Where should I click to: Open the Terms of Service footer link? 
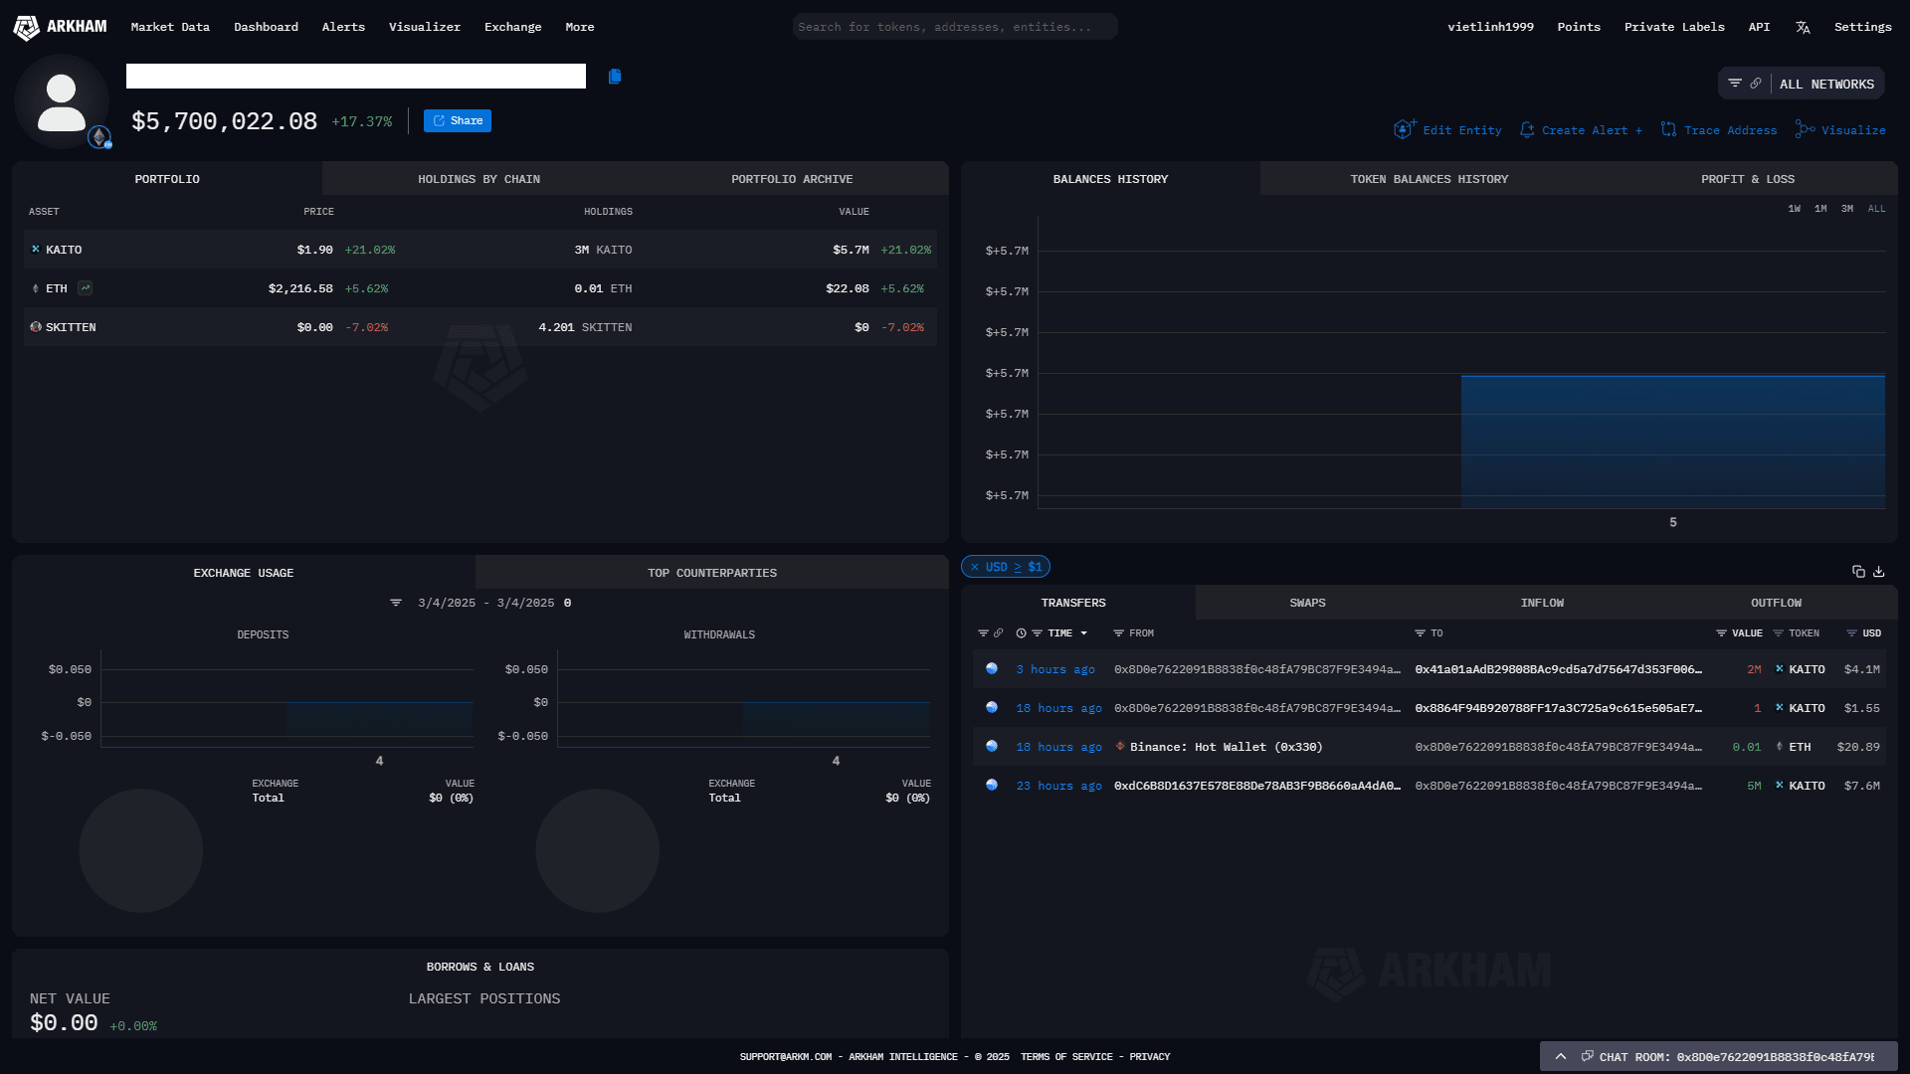pos(1066,1057)
